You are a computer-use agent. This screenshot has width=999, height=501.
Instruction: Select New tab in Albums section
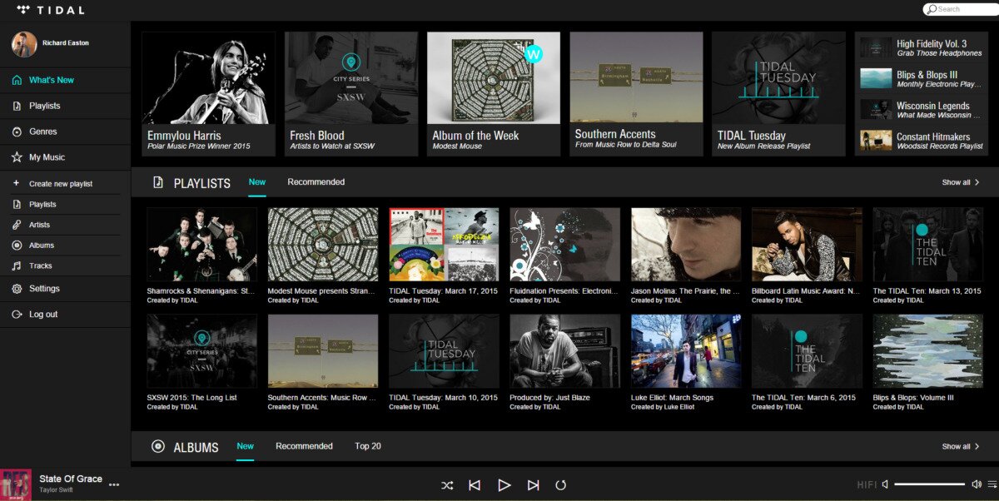pyautogui.click(x=246, y=446)
